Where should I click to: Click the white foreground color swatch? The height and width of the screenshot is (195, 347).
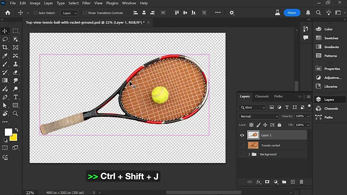point(8,132)
